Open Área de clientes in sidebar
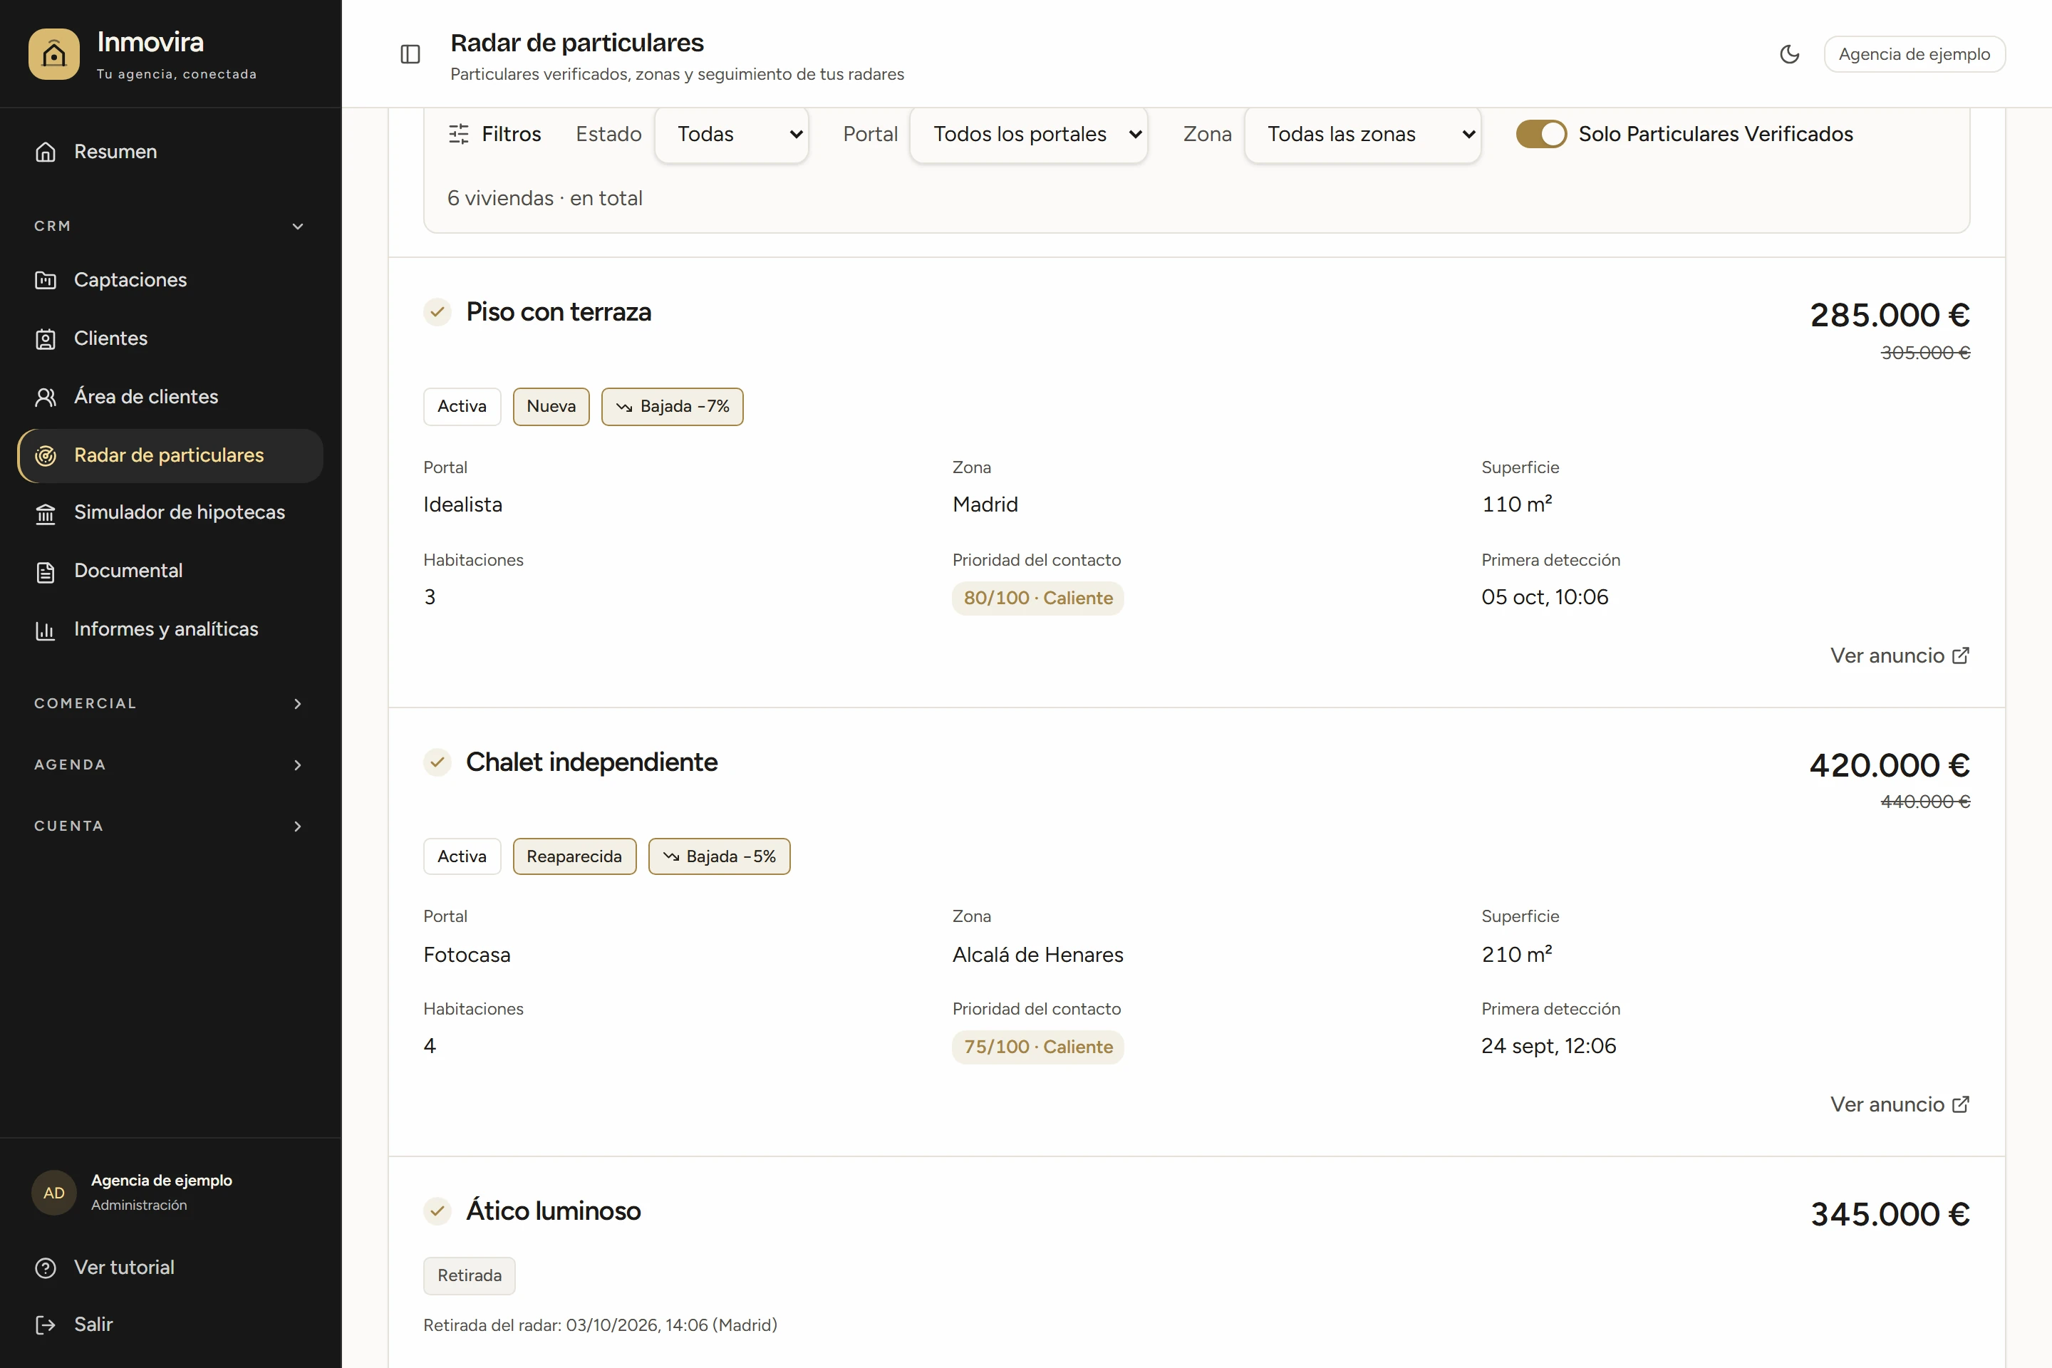 pos(170,397)
